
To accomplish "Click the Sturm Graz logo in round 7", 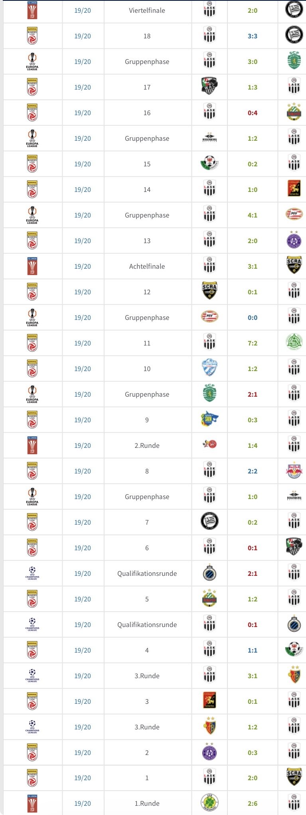I will (209, 522).
